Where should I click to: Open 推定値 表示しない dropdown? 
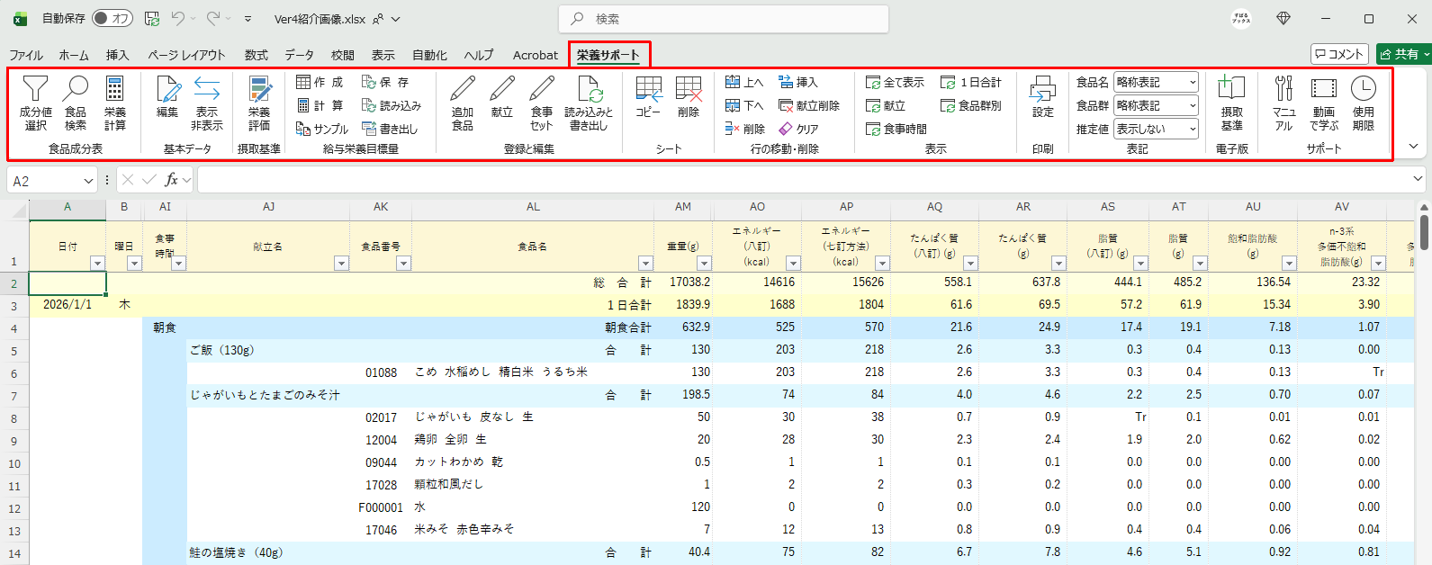pos(1156,129)
